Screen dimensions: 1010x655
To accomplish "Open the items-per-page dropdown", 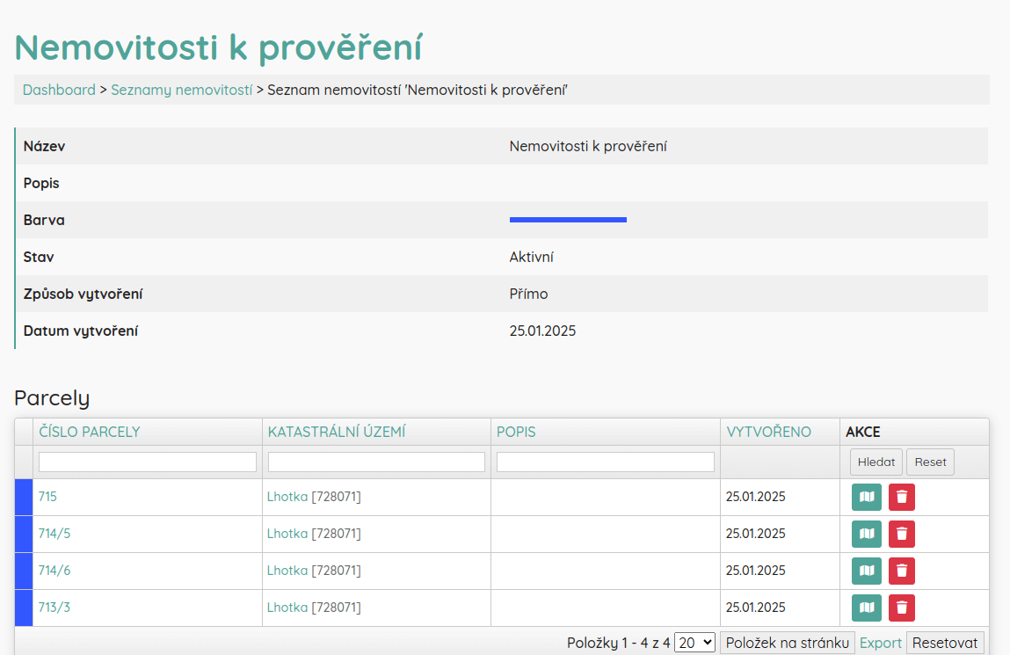I will pos(694,643).
